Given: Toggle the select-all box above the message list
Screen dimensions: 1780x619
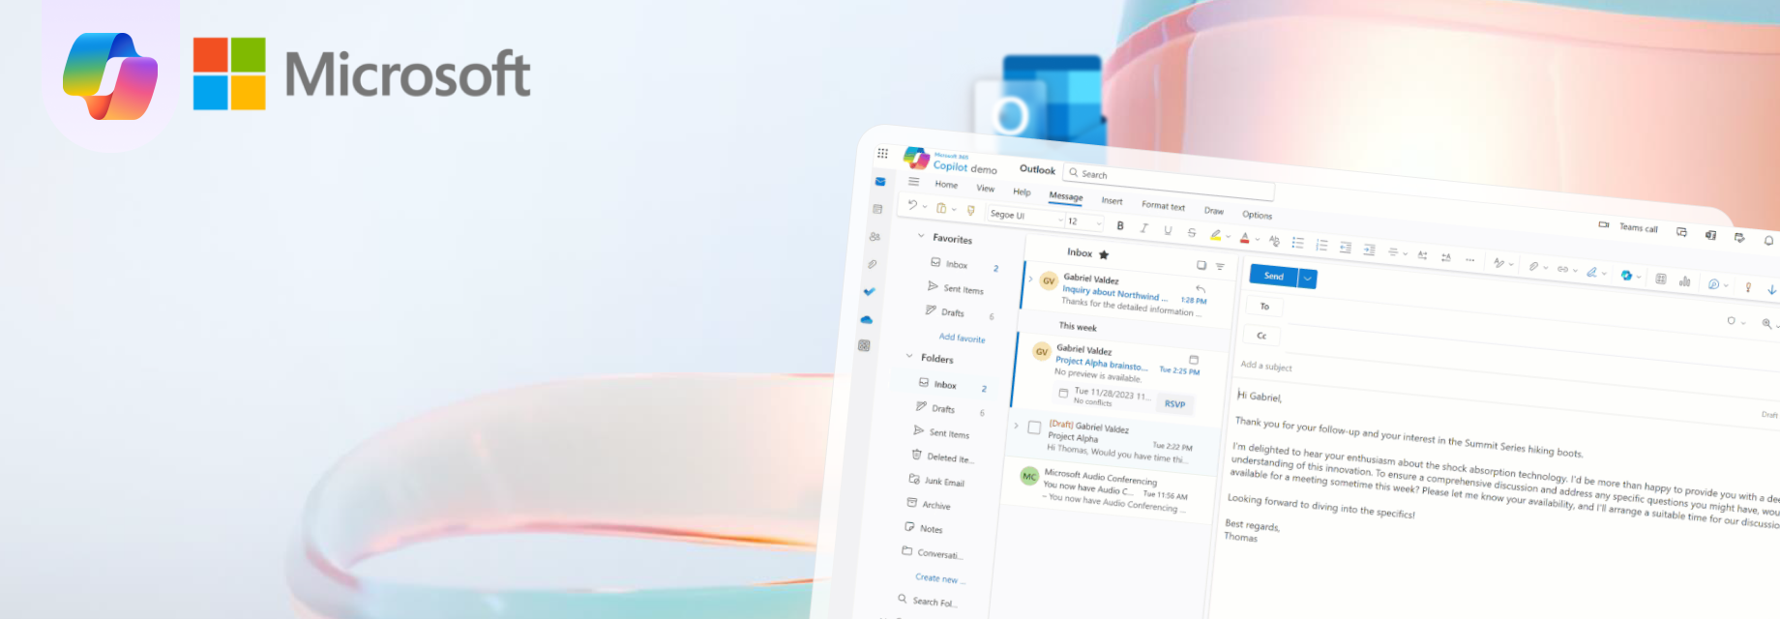Looking at the screenshot, I should (1201, 265).
